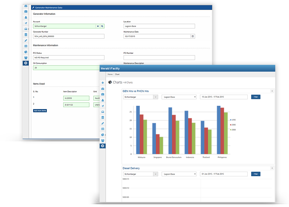The height and width of the screenshot is (207, 289).
Task: Click Filter button for GEN Hrs chart
Action: (x=256, y=97)
